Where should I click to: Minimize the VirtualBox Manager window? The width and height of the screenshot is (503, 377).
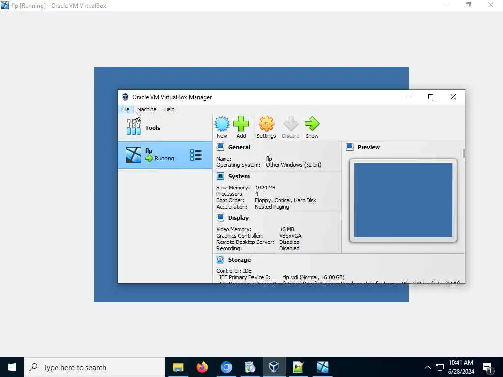pyautogui.click(x=409, y=97)
